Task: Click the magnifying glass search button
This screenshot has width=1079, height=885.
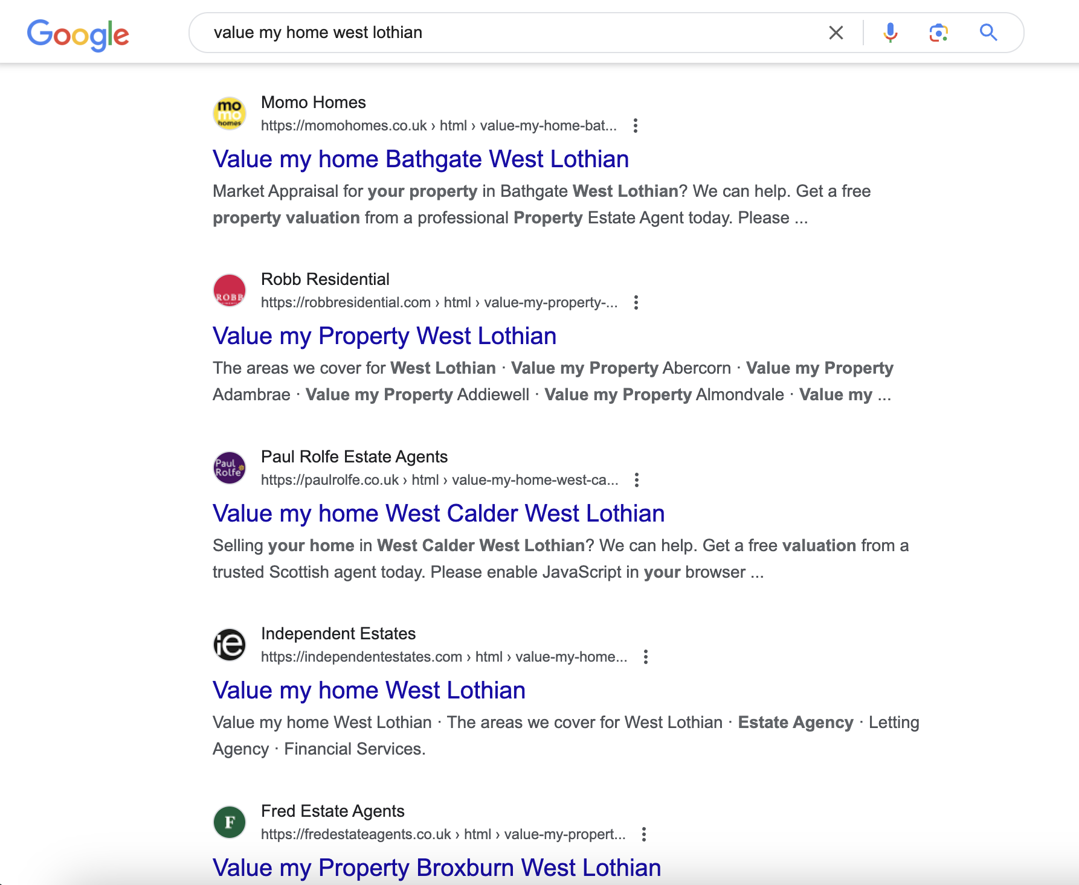Action: click(x=988, y=33)
